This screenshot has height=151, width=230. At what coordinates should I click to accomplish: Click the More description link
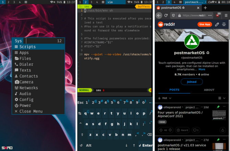202,69
